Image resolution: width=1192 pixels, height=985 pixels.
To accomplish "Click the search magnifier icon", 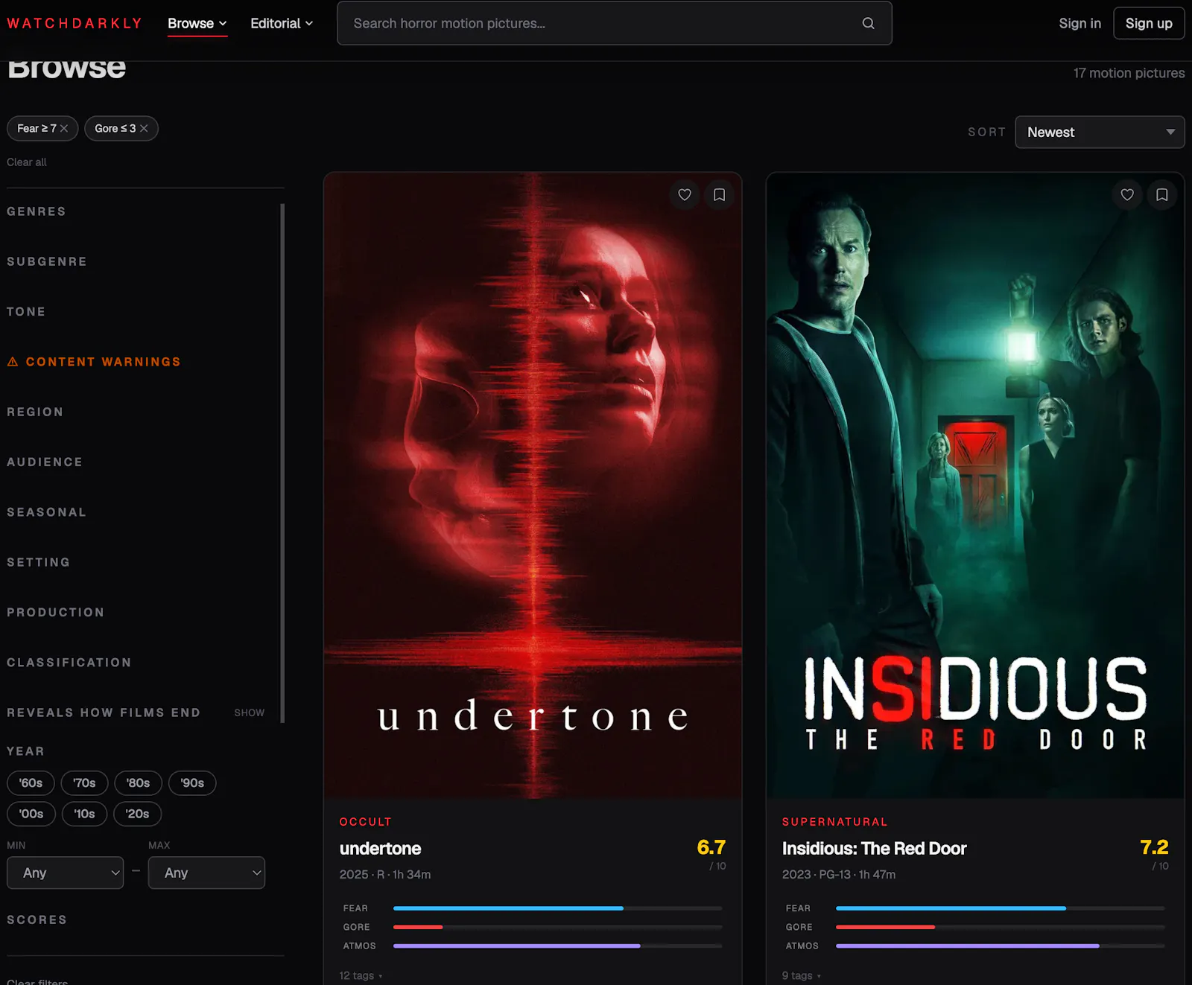I will tap(868, 23).
